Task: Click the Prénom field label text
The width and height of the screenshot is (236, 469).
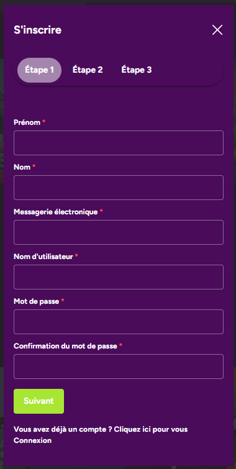Action: [x=27, y=122]
